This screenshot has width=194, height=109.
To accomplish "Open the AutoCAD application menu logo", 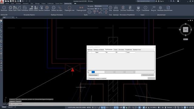I will [x=2, y=2].
